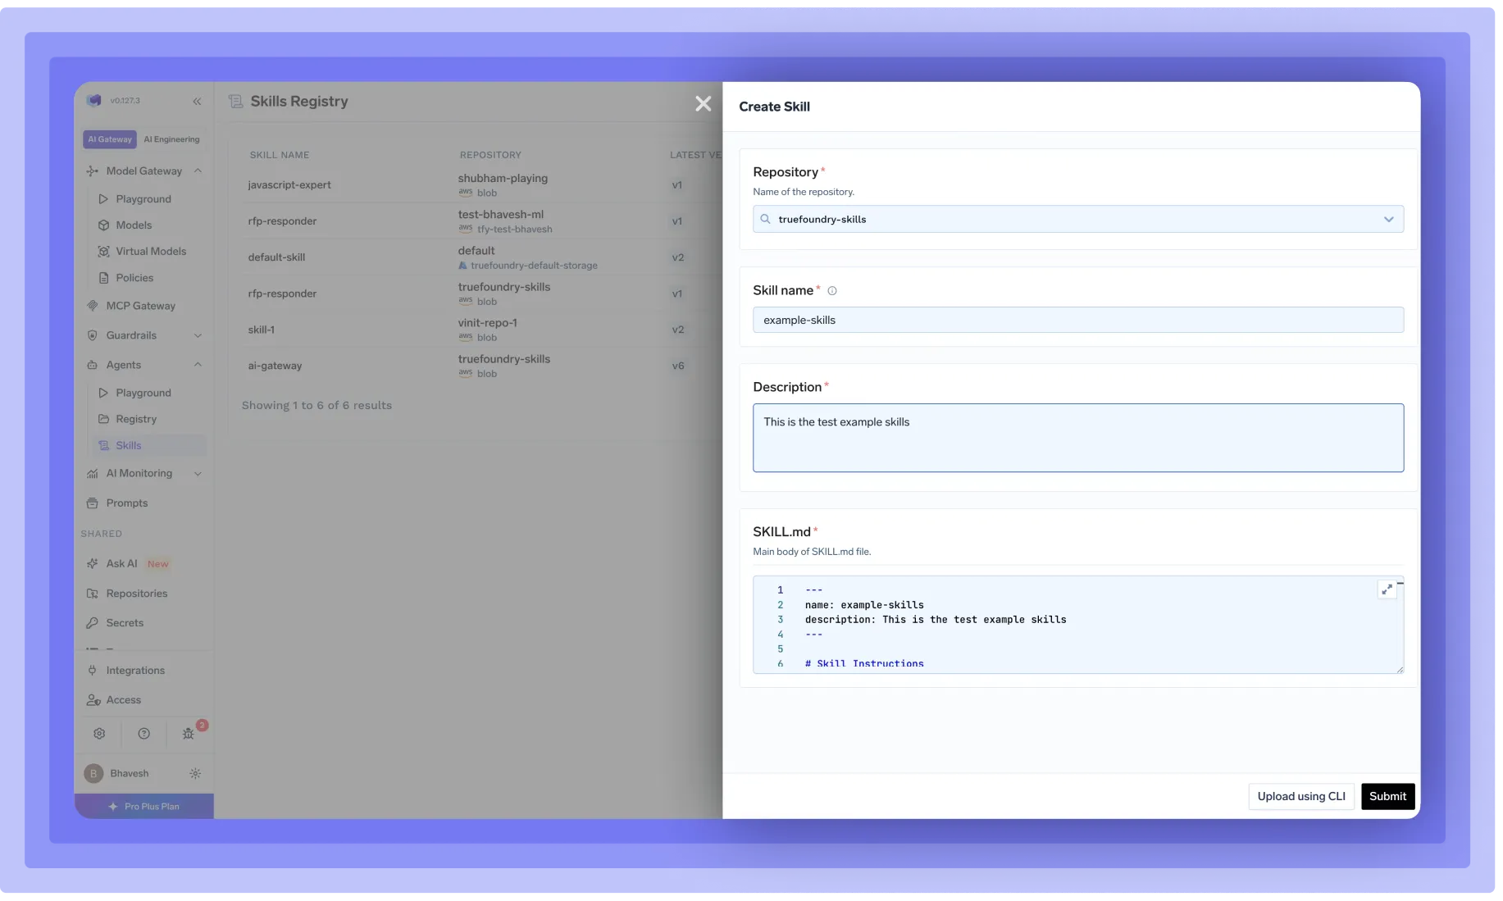The width and height of the screenshot is (1503, 901).
Task: Open the Prompts page
Action: [127, 503]
